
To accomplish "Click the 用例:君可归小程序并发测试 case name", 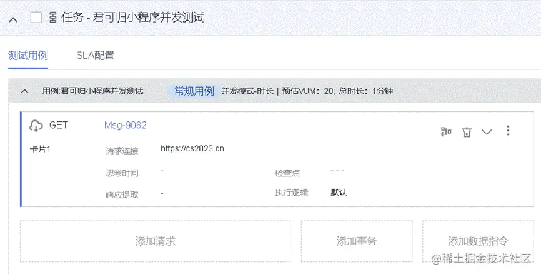I will coord(93,91).
